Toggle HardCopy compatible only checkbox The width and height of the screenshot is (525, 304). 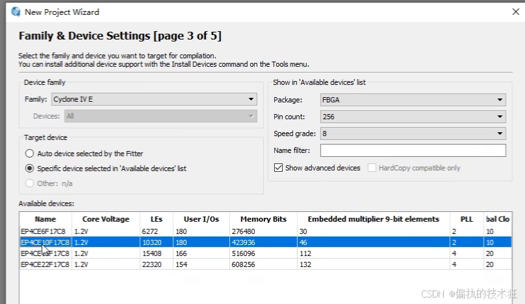372,168
